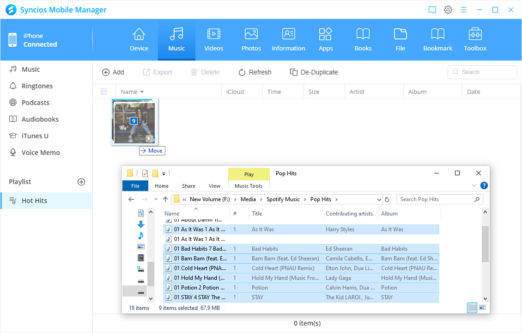Open the Syncios hamburger menu

click(x=464, y=10)
